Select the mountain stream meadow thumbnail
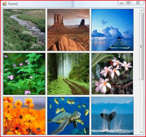146x137 pixels. [24, 30]
